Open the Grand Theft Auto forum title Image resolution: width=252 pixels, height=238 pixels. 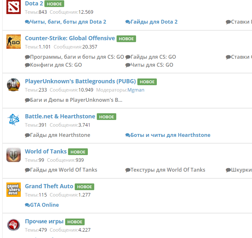(x=49, y=186)
